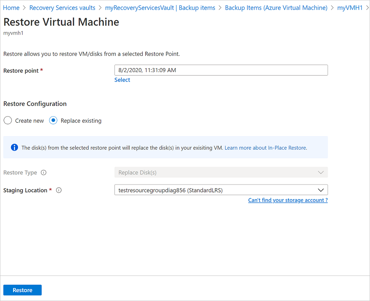Select the Replace existing radio button
Image resolution: width=370 pixels, height=301 pixels.
pos(53,120)
